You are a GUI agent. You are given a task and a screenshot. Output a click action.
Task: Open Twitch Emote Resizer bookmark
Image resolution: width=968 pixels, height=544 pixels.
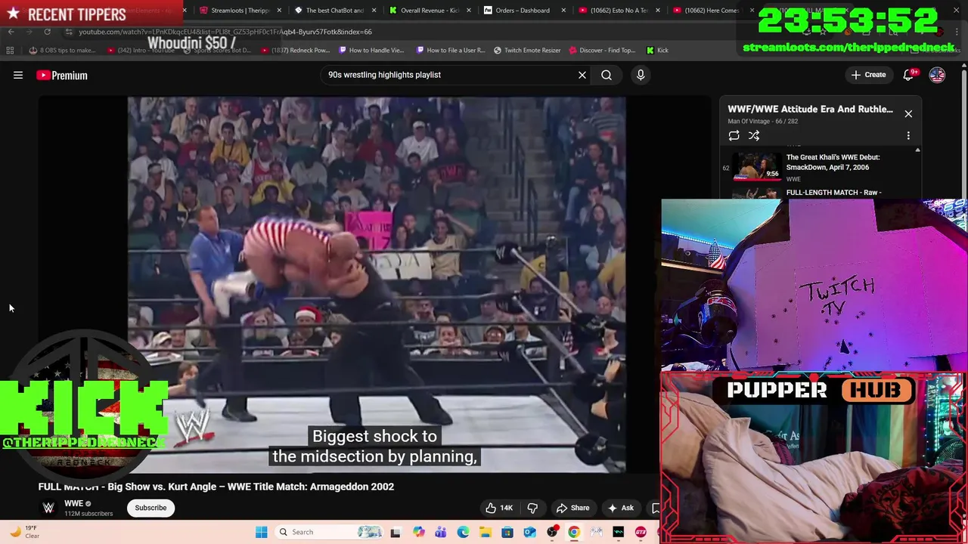coord(527,50)
